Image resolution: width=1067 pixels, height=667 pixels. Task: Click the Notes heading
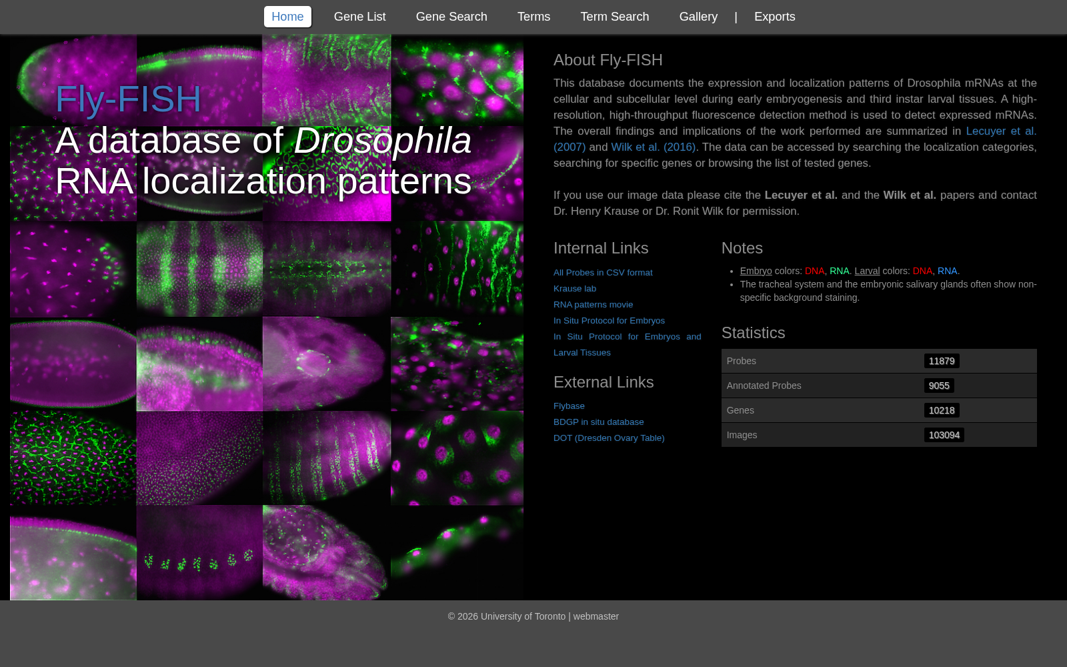742,248
